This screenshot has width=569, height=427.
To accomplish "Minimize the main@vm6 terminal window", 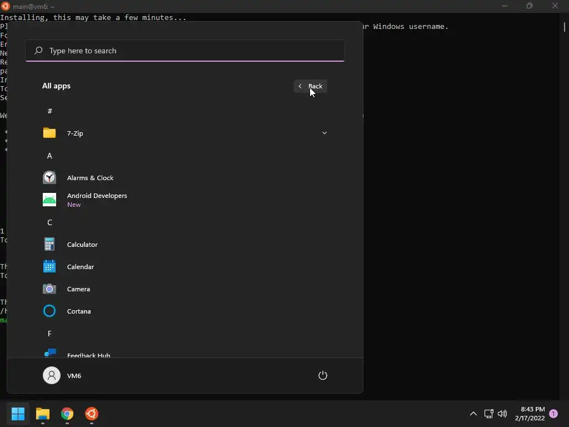I will (505, 6).
